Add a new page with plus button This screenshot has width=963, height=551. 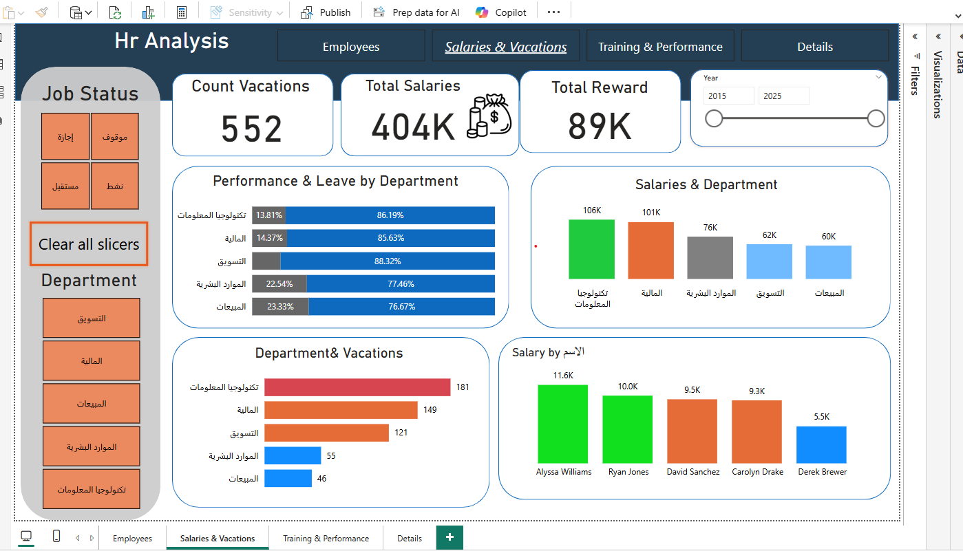449,537
